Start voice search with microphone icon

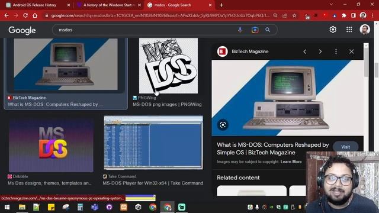coord(240,30)
